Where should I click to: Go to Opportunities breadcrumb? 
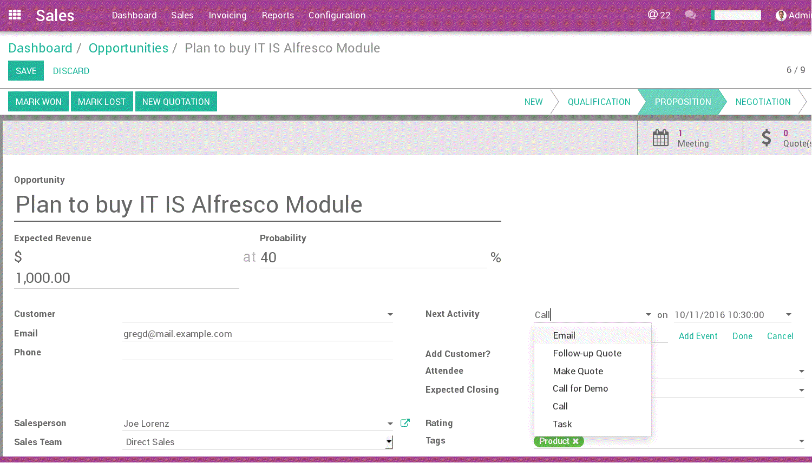(x=128, y=48)
